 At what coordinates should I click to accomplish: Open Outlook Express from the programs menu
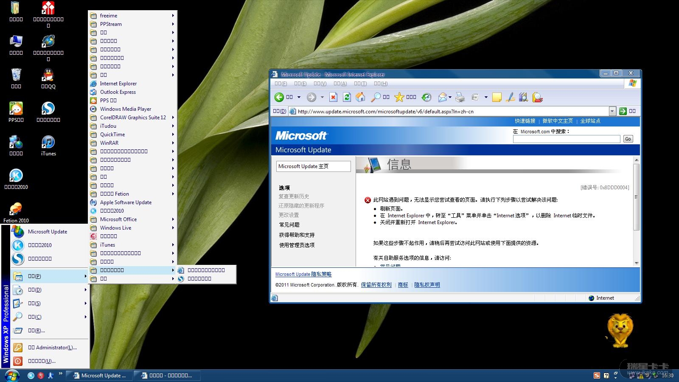pyautogui.click(x=132, y=92)
